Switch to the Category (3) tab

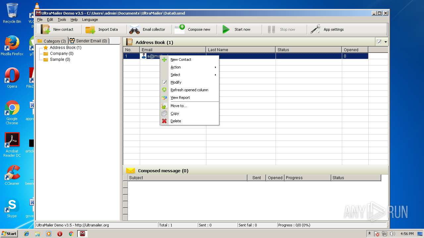(52, 41)
